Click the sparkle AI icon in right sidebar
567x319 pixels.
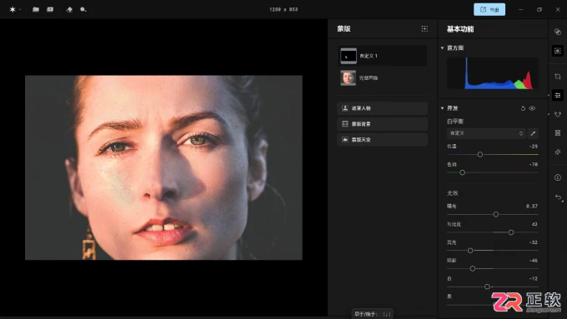558,152
